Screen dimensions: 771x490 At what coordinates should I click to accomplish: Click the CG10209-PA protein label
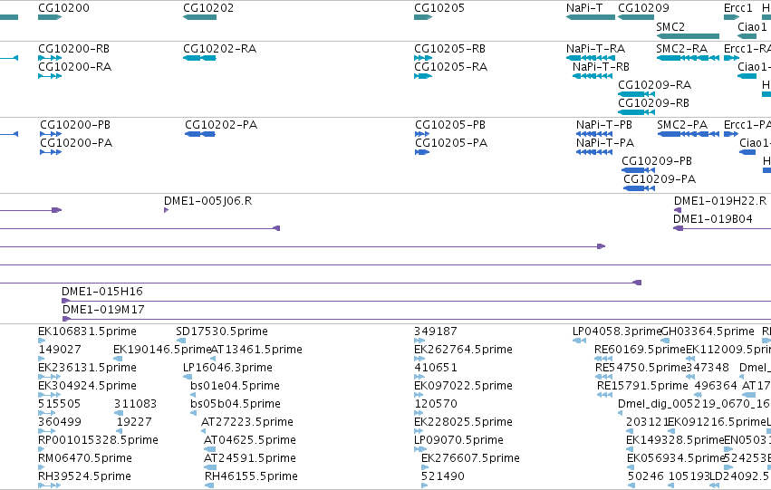coord(660,179)
